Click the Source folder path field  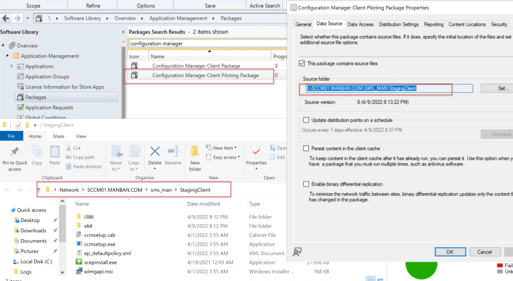point(389,88)
